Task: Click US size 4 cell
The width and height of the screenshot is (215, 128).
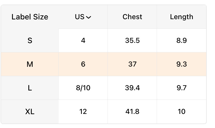Action: pyautogui.click(x=83, y=41)
